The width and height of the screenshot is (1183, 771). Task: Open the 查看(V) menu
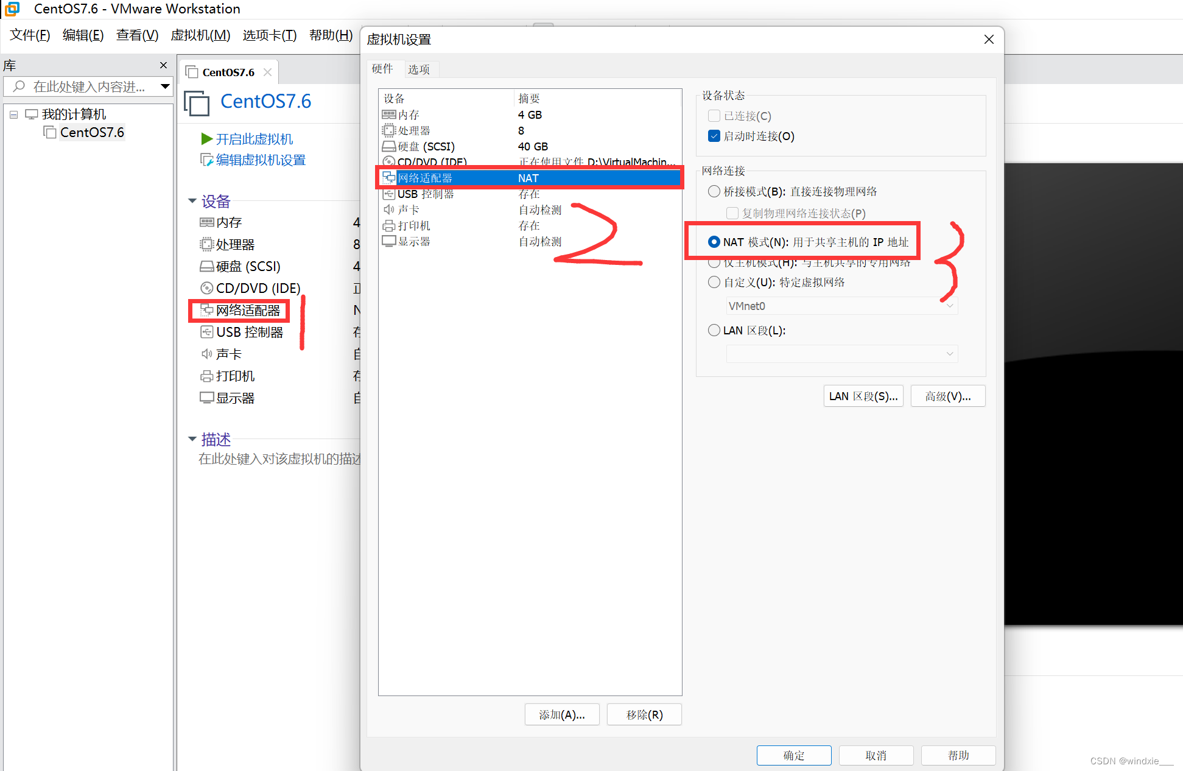click(138, 35)
